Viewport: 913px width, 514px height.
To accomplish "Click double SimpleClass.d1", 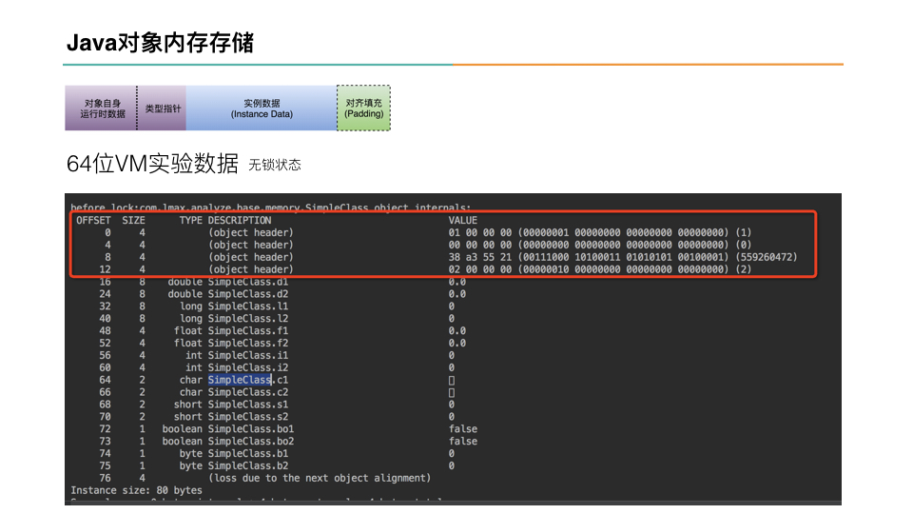I will [x=227, y=282].
